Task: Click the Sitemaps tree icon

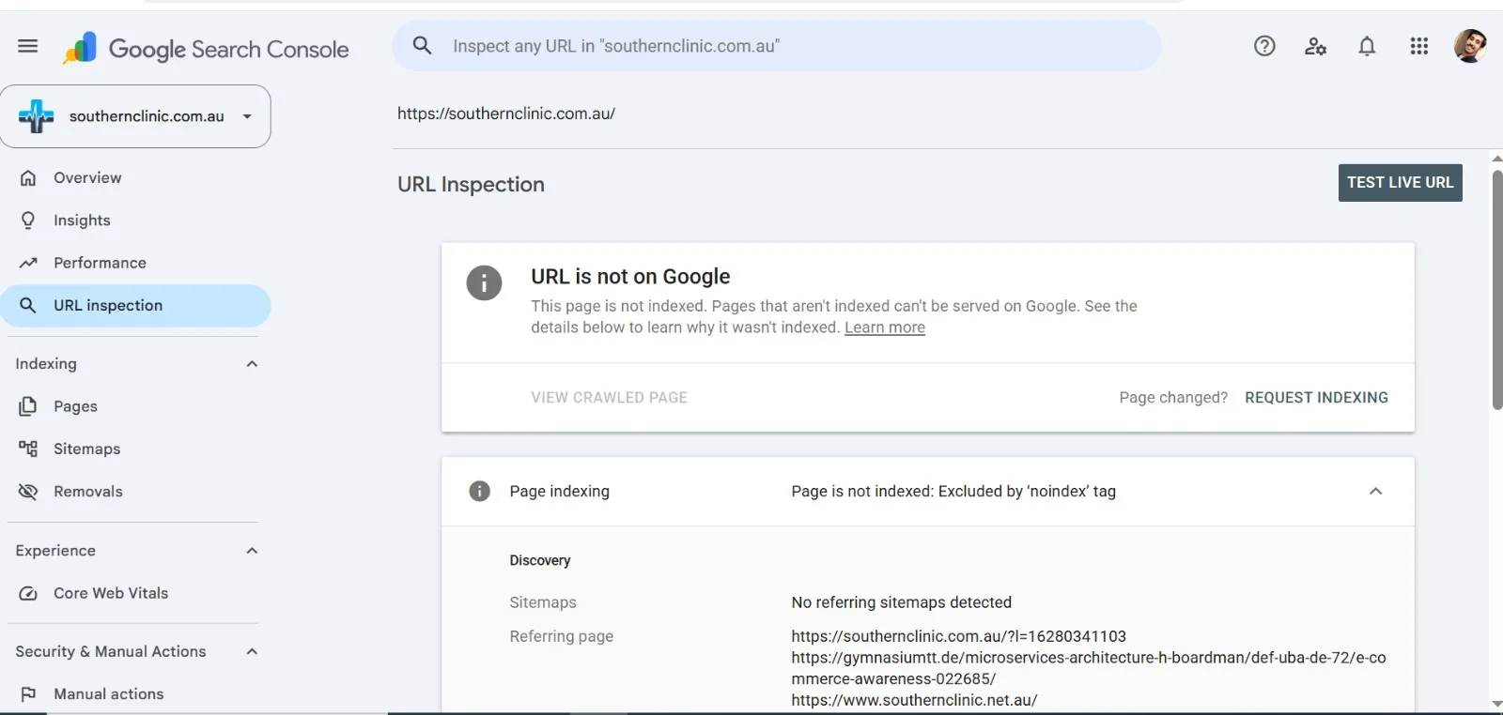Action: (28, 449)
